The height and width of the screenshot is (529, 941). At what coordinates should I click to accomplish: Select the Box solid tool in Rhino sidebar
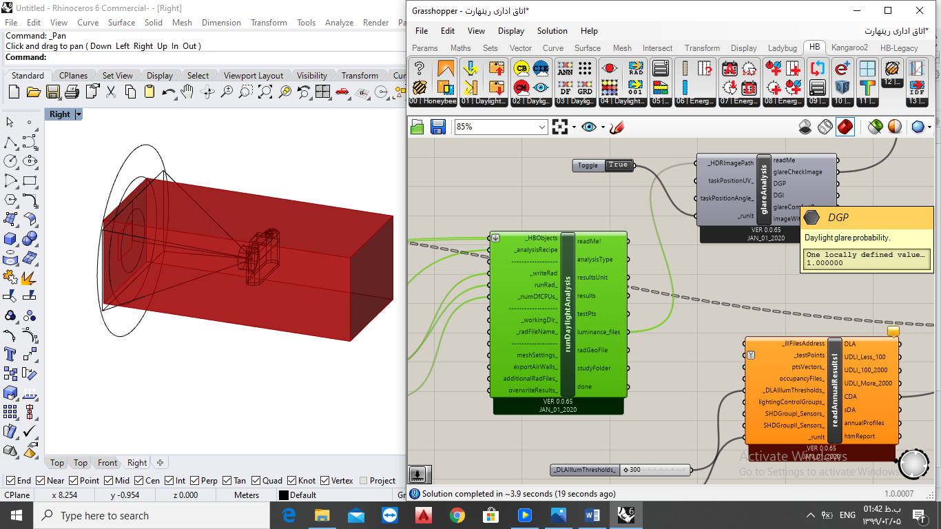10,239
